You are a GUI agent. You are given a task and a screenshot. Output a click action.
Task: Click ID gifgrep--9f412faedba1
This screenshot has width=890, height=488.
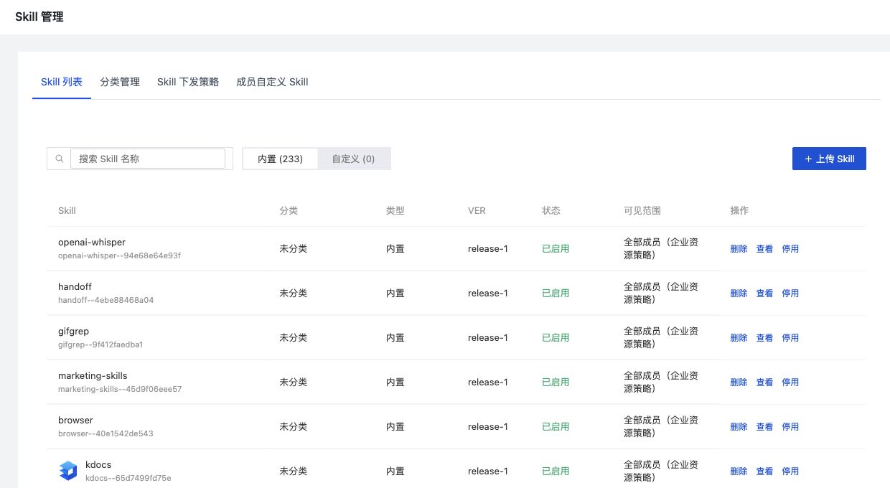pyautogui.click(x=100, y=344)
